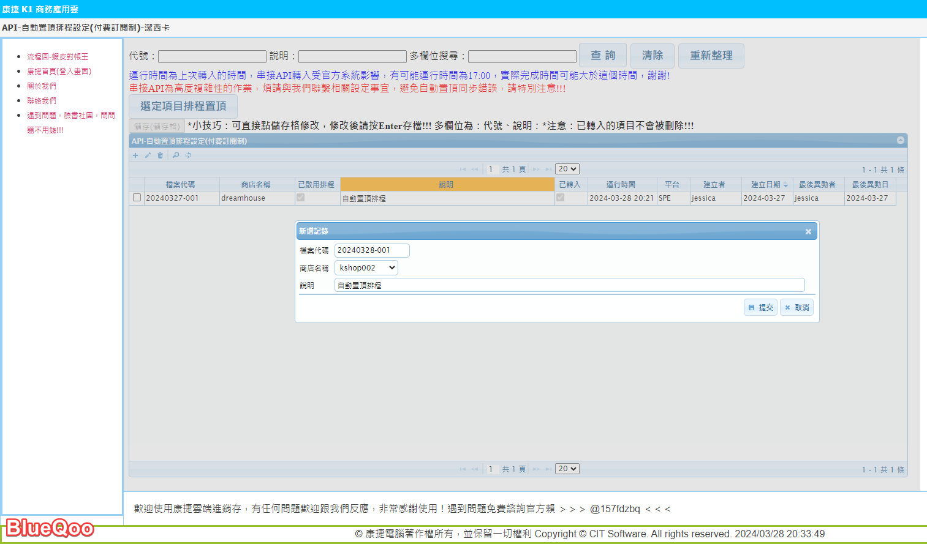Screen dimensions: 927x544
Task: Sort by the 建立日期 column header
Action: pos(766,184)
